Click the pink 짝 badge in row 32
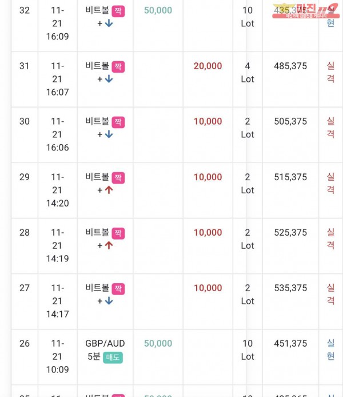 coord(118,11)
